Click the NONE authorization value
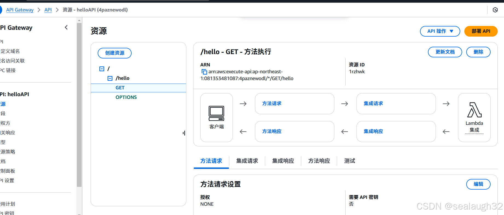The image size is (504, 215). coord(207,204)
